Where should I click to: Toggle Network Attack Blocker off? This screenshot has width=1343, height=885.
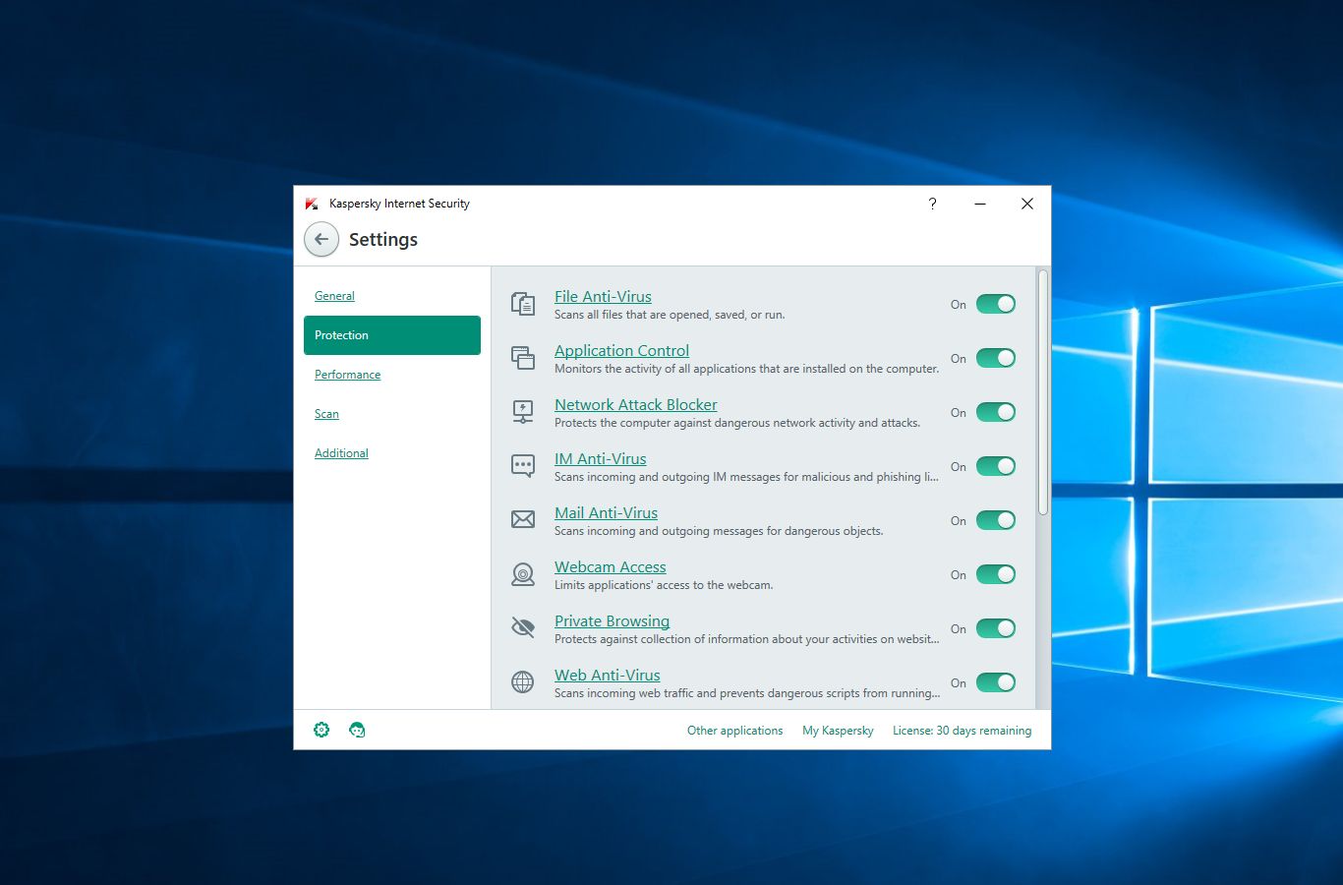[996, 412]
